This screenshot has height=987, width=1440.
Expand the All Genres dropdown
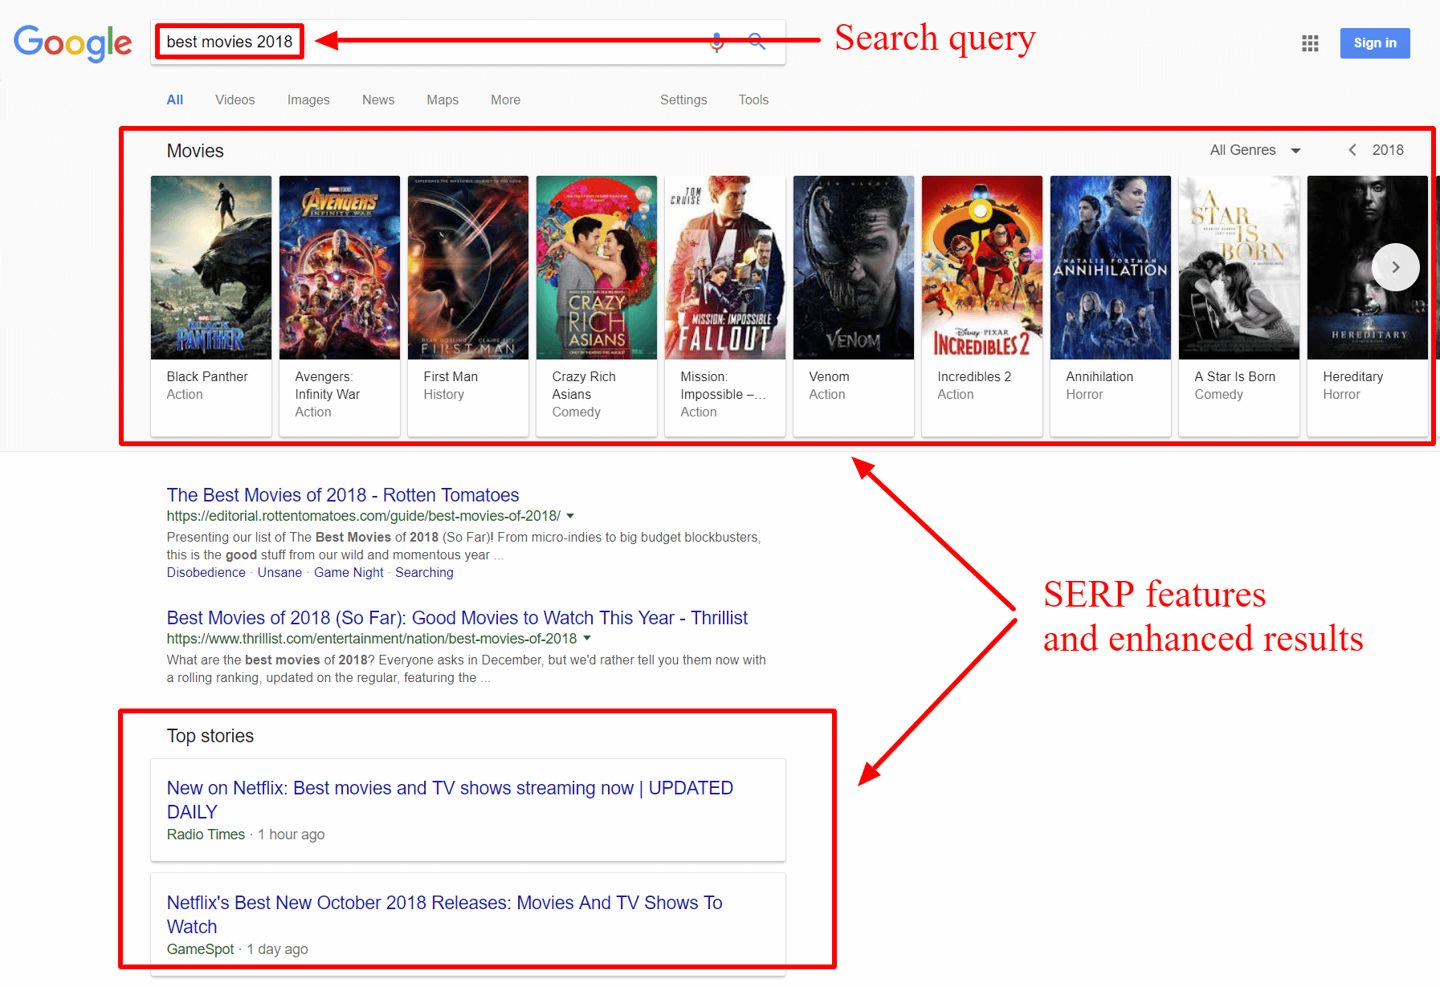click(1254, 150)
